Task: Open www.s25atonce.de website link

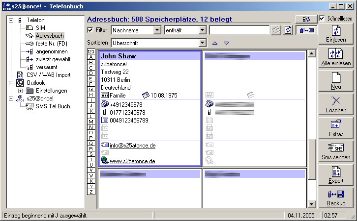Action: point(132,161)
